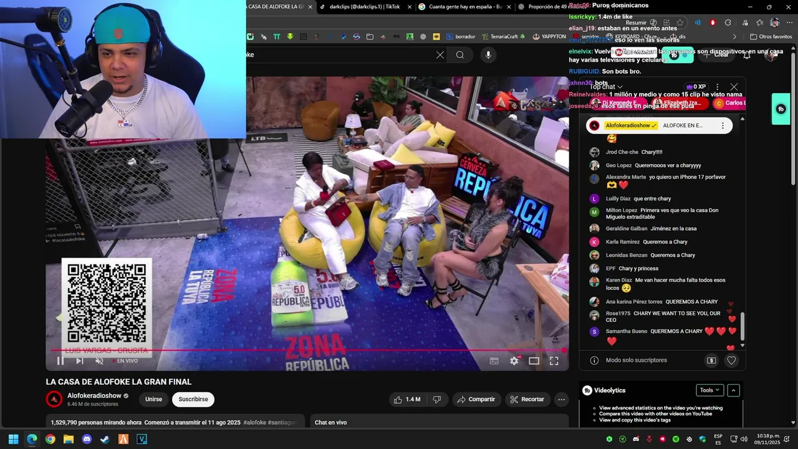Open Discord from the taskbar
This screenshot has height=449, width=798.
[x=87, y=439]
